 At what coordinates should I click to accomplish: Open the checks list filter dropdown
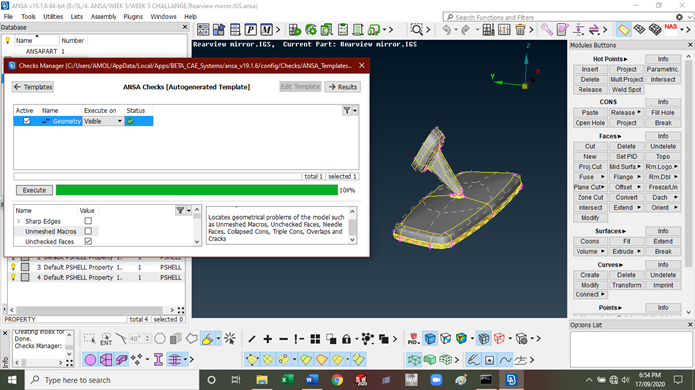(x=349, y=110)
